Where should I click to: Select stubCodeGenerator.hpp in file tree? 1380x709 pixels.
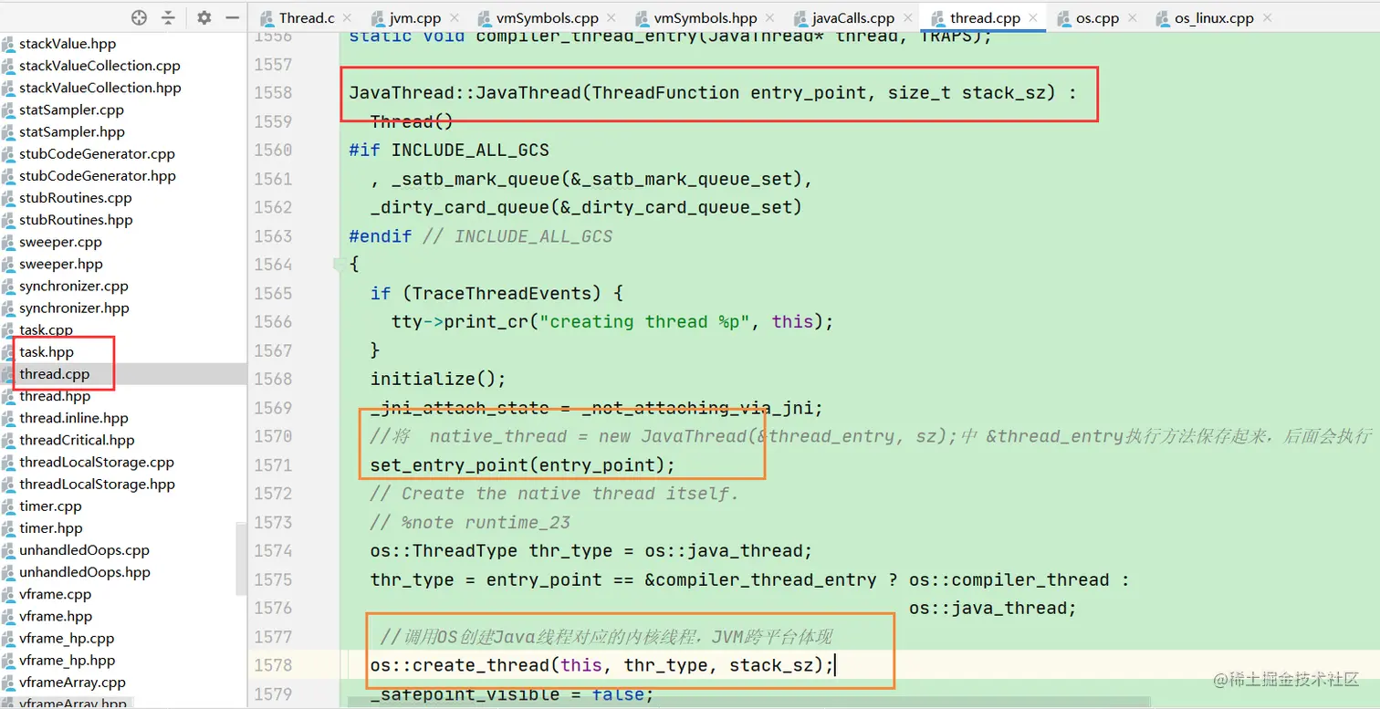pos(98,176)
